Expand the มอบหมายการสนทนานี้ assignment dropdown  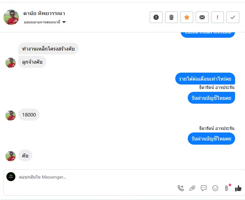tap(45, 22)
